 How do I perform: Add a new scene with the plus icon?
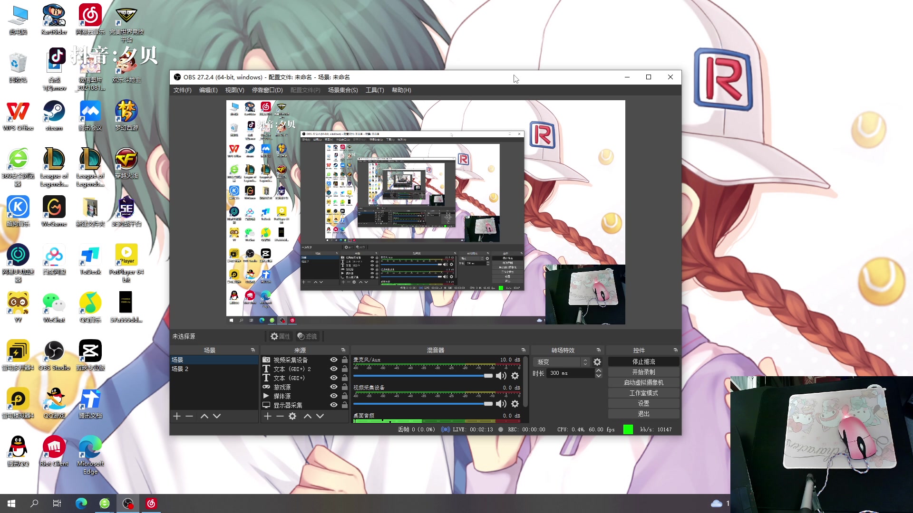pyautogui.click(x=177, y=416)
